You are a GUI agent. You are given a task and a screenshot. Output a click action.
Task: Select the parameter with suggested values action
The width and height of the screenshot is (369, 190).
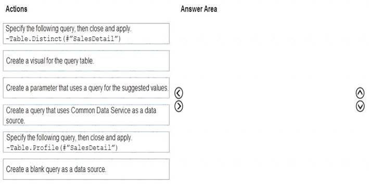(x=86, y=88)
